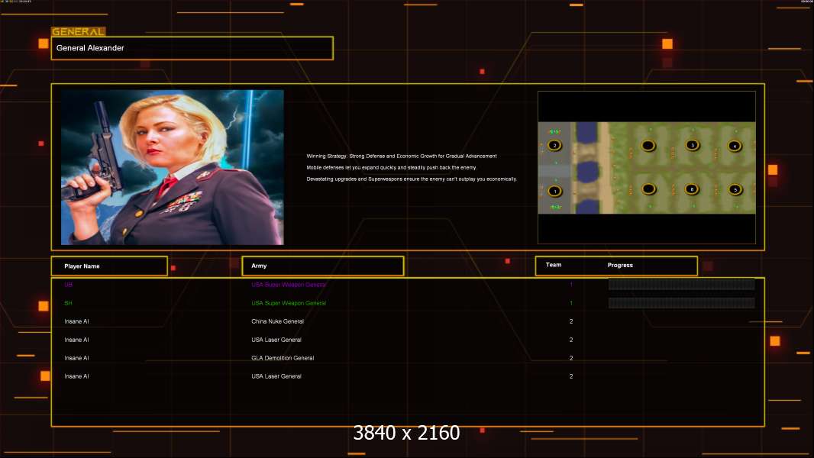The width and height of the screenshot is (814, 458).
Task: Click start position marker 1 on minimap
Action: pyautogui.click(x=555, y=191)
